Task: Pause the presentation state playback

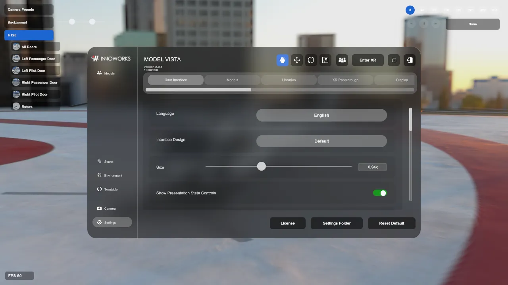Action: [x=423, y=24]
